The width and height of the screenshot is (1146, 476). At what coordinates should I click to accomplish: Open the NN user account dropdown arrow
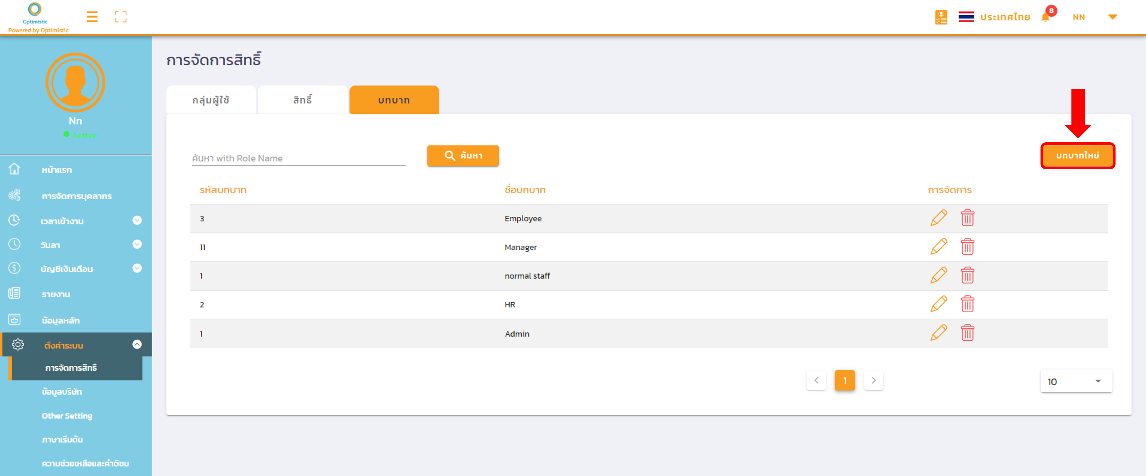pos(1112,17)
